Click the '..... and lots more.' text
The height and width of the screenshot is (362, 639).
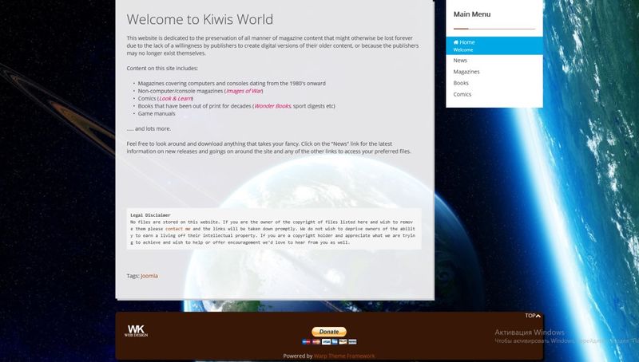[x=149, y=128]
